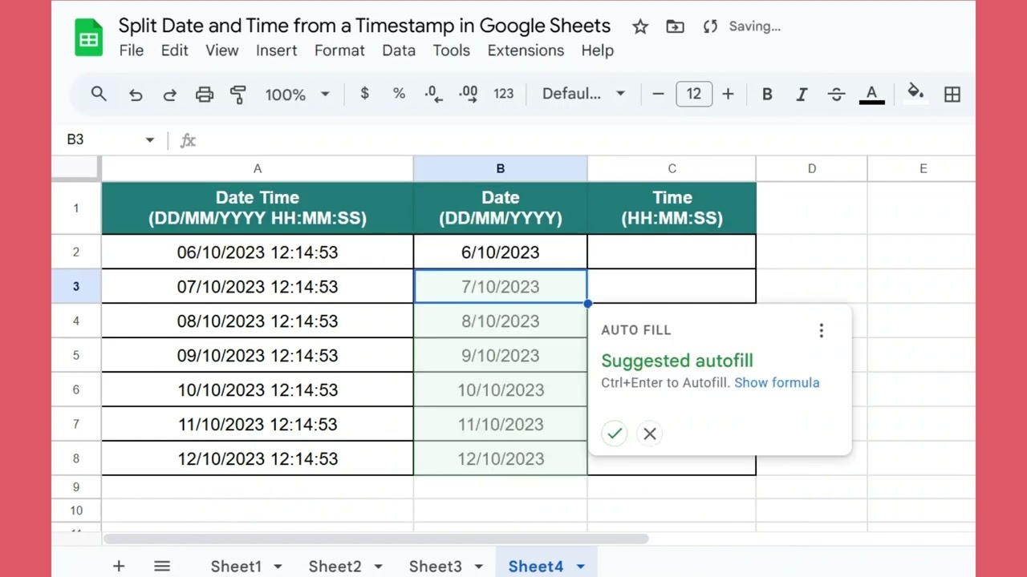Decrease decimal places
The height and width of the screenshot is (577, 1027).
433,94
